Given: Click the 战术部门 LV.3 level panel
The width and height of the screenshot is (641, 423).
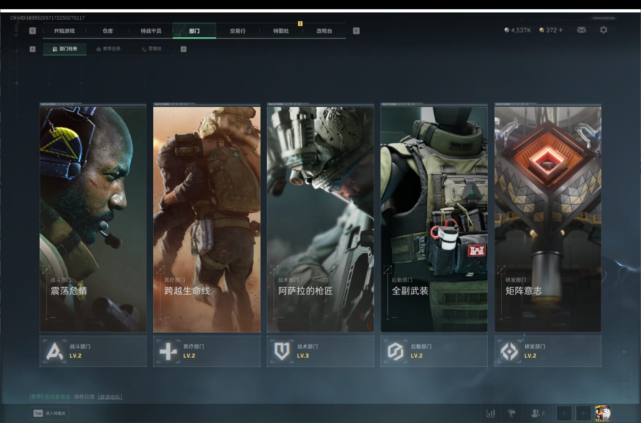Looking at the screenshot, I should pos(320,351).
